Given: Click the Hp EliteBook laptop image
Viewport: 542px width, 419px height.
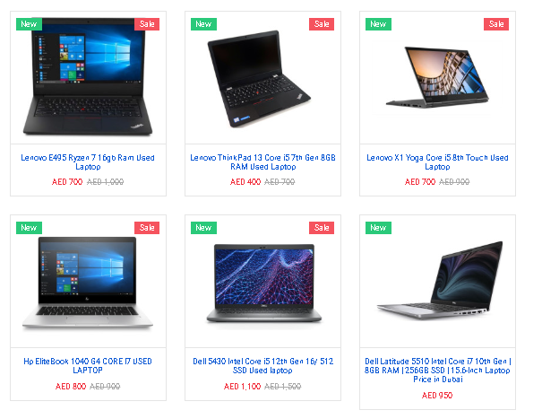Looking at the screenshot, I should [x=88, y=283].
